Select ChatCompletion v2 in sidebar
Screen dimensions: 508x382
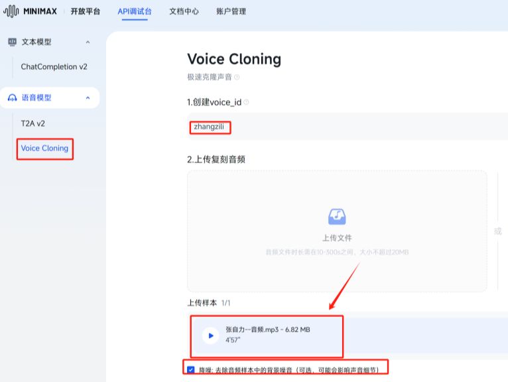click(54, 67)
